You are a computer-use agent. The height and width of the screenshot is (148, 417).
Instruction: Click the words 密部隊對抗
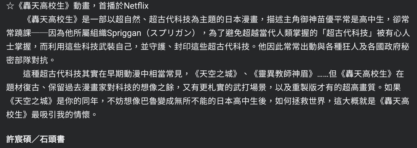pyautogui.click(x=27, y=60)
